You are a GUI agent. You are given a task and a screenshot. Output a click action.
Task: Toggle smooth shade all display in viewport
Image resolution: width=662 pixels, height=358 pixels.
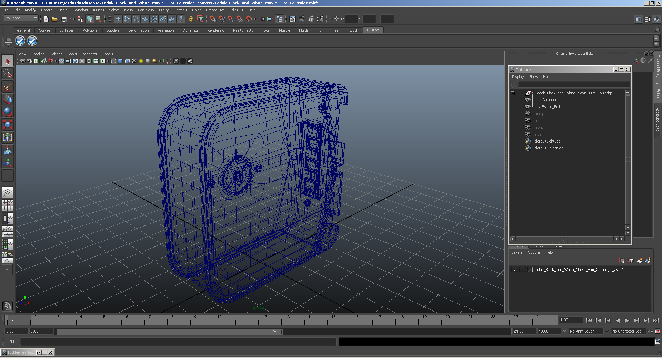point(120,61)
